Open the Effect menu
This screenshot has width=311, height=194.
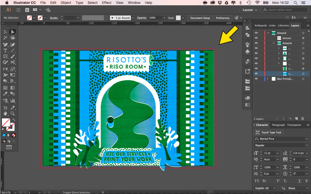pos(106,3)
